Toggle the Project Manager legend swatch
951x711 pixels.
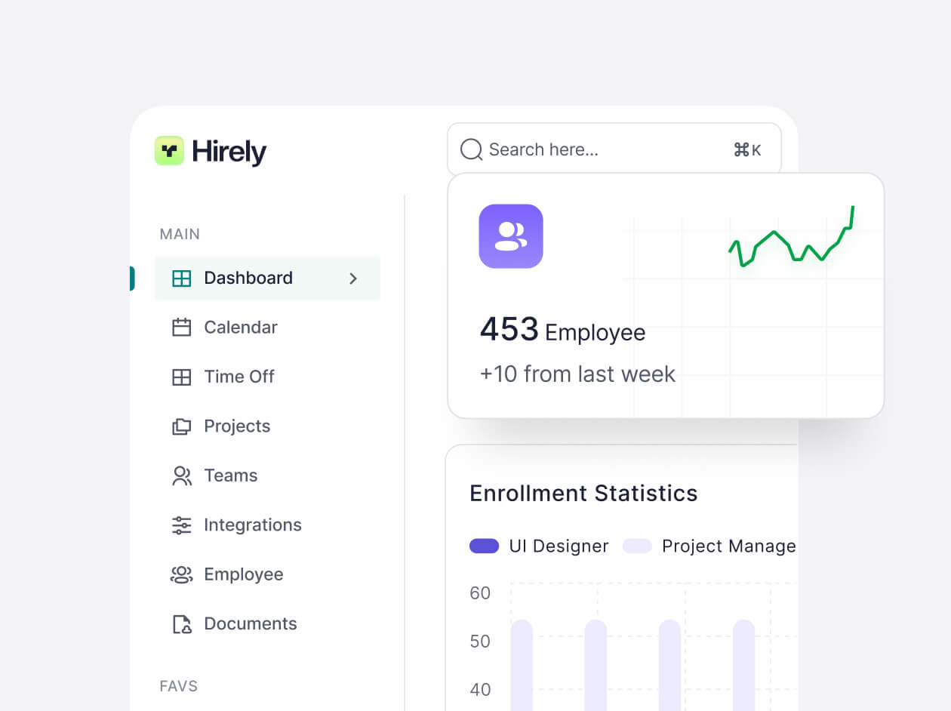[x=637, y=546]
